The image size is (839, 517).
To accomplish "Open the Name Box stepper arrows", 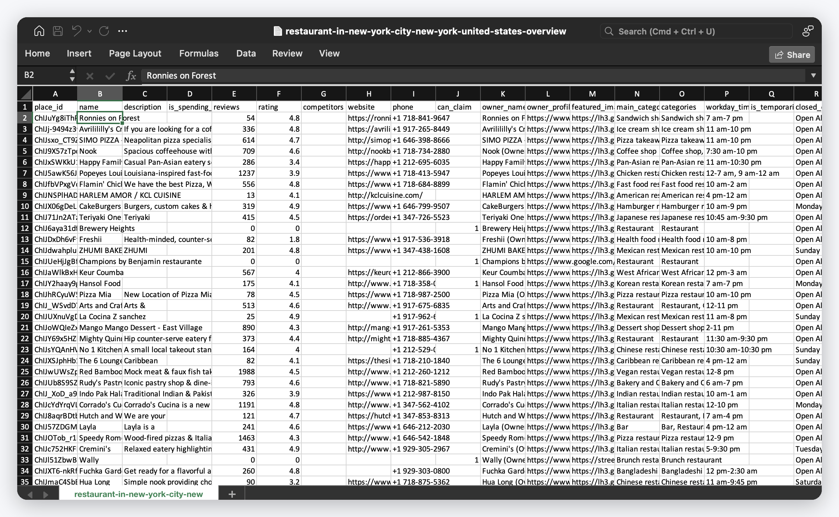I will point(72,75).
